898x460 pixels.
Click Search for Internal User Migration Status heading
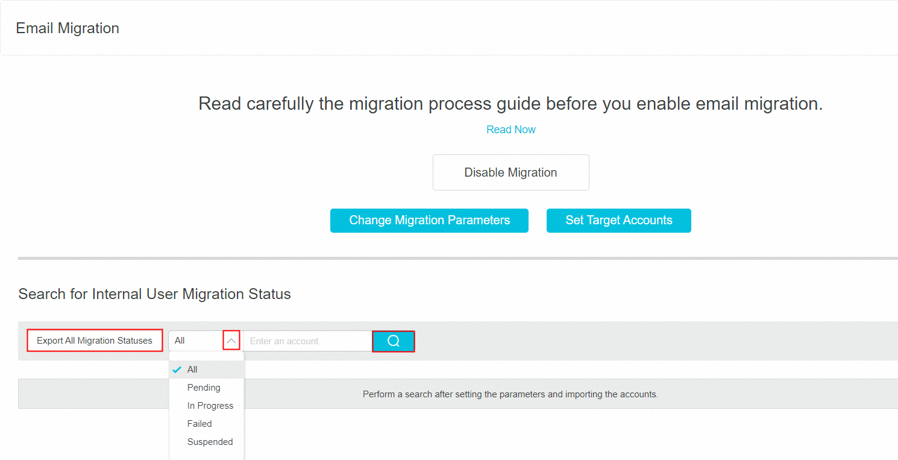click(x=155, y=294)
